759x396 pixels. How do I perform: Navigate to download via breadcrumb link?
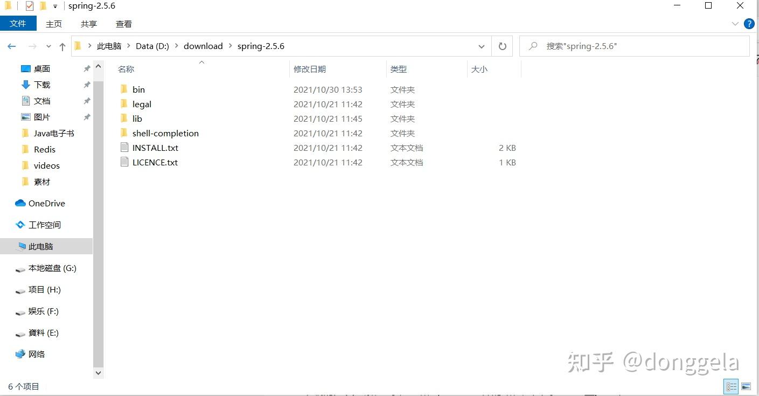(203, 46)
